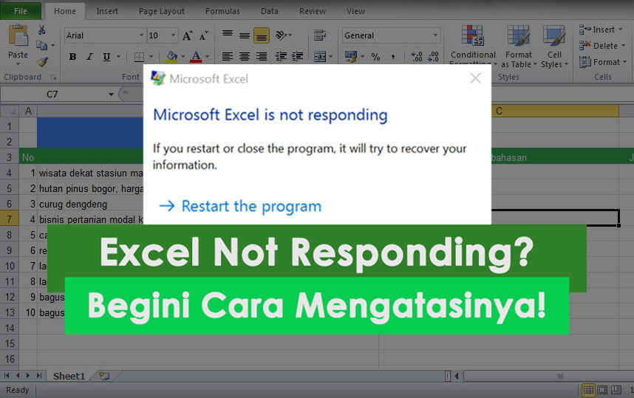Center text horizontally
This screenshot has width=634, height=398.
click(x=245, y=57)
